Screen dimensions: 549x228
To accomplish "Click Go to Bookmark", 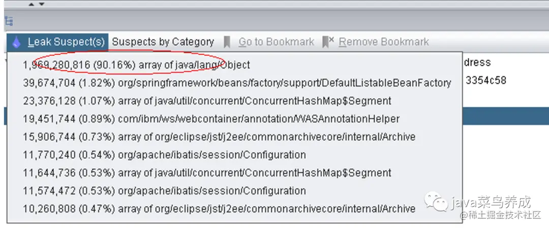I will coord(276,42).
